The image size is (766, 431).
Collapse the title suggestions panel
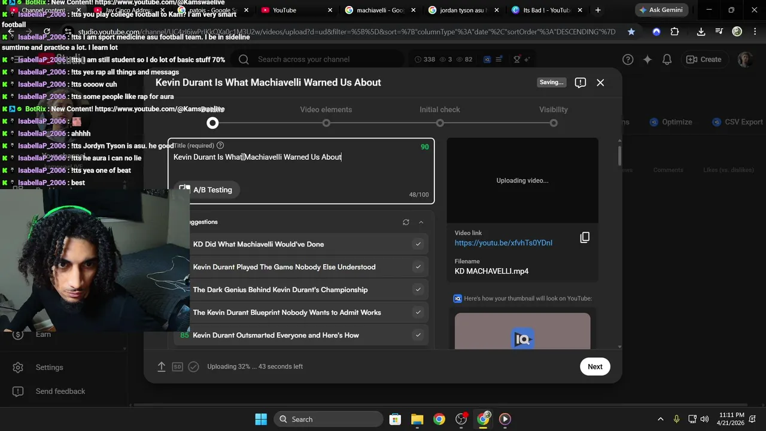421,222
